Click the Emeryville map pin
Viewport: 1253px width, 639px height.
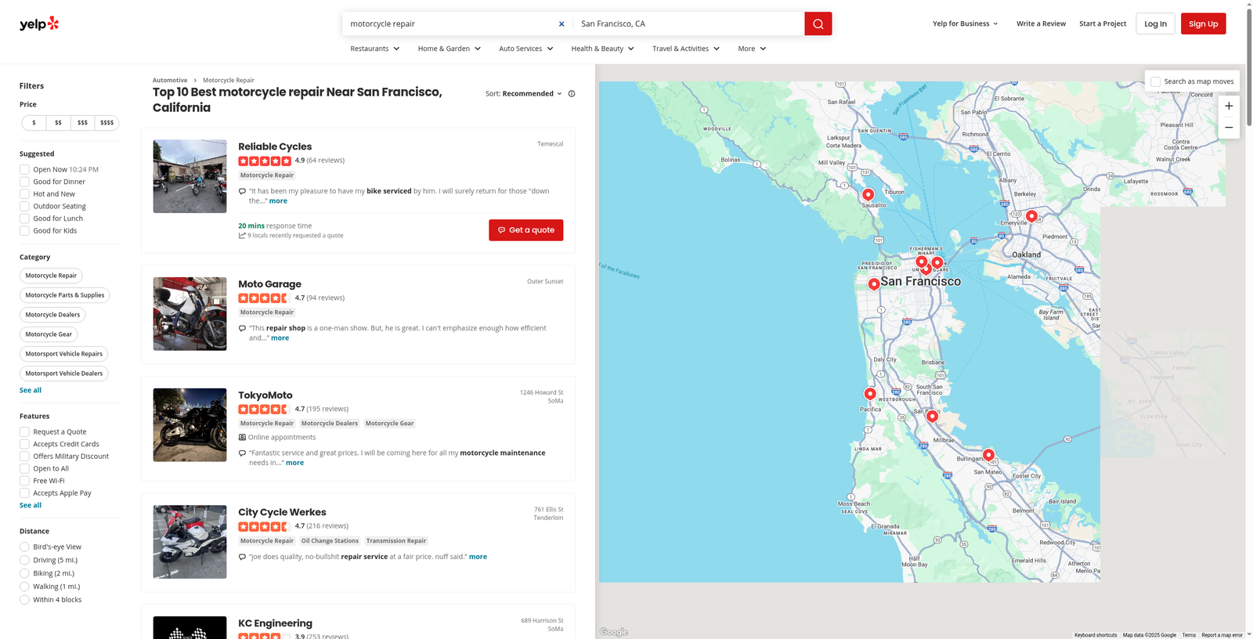[x=1031, y=216]
